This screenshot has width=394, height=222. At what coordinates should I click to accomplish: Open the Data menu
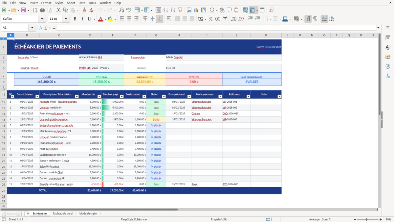[x=81, y=3]
